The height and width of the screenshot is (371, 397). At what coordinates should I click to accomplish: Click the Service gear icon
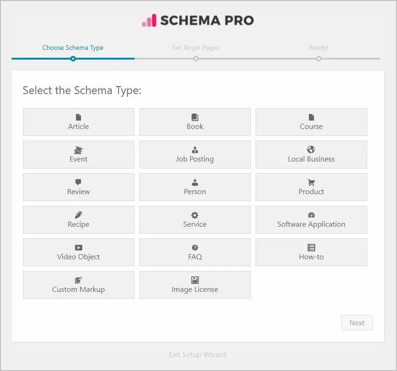pyautogui.click(x=195, y=215)
